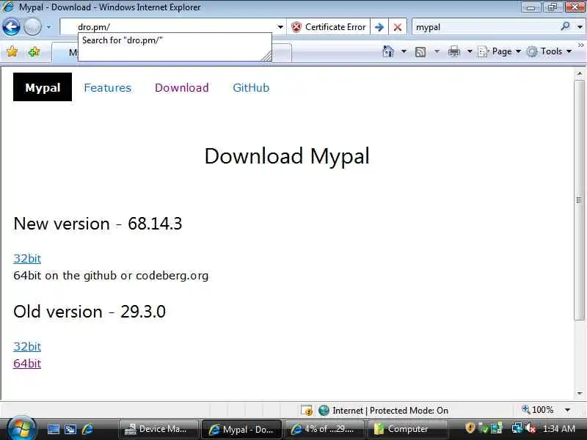This screenshot has height=440, width=587.
Task: Launch Internet Explorer from Quick Launch
Action: (87, 429)
